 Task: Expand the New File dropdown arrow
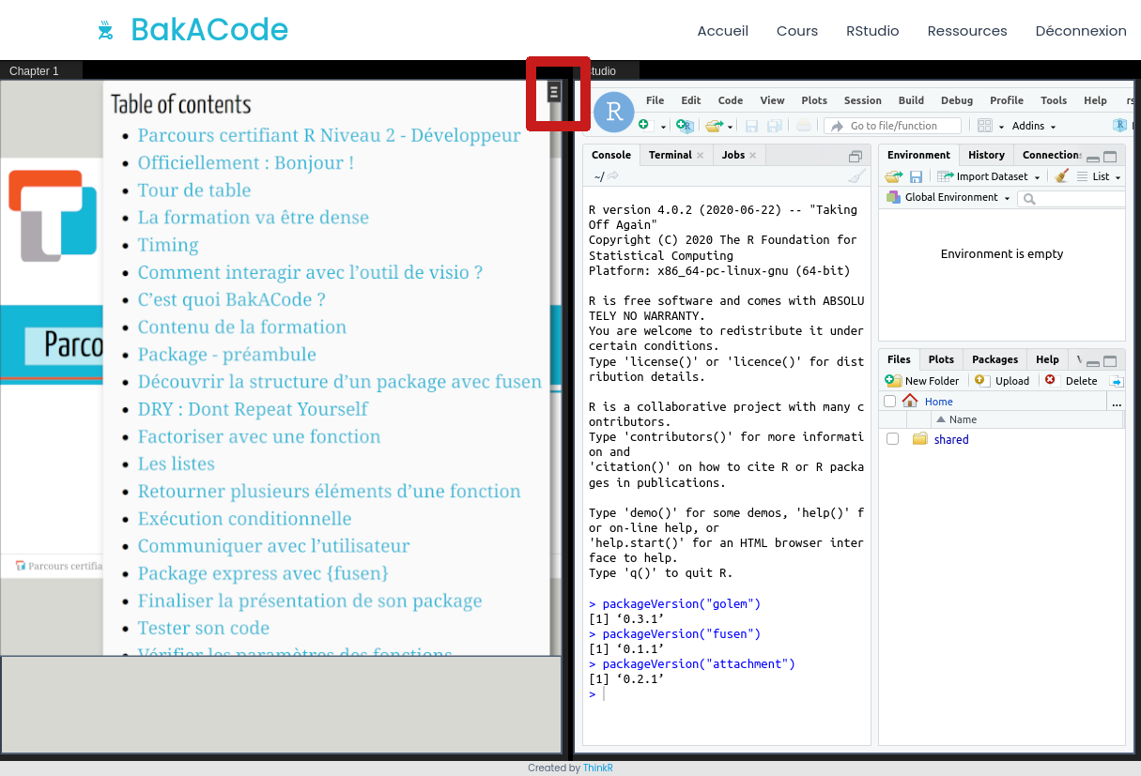point(663,127)
